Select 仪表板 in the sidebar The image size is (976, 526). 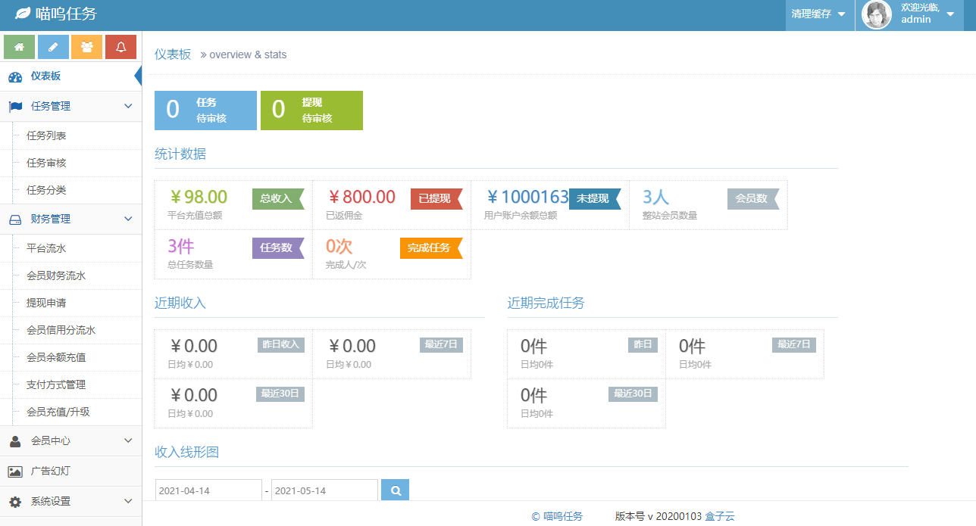coord(45,76)
